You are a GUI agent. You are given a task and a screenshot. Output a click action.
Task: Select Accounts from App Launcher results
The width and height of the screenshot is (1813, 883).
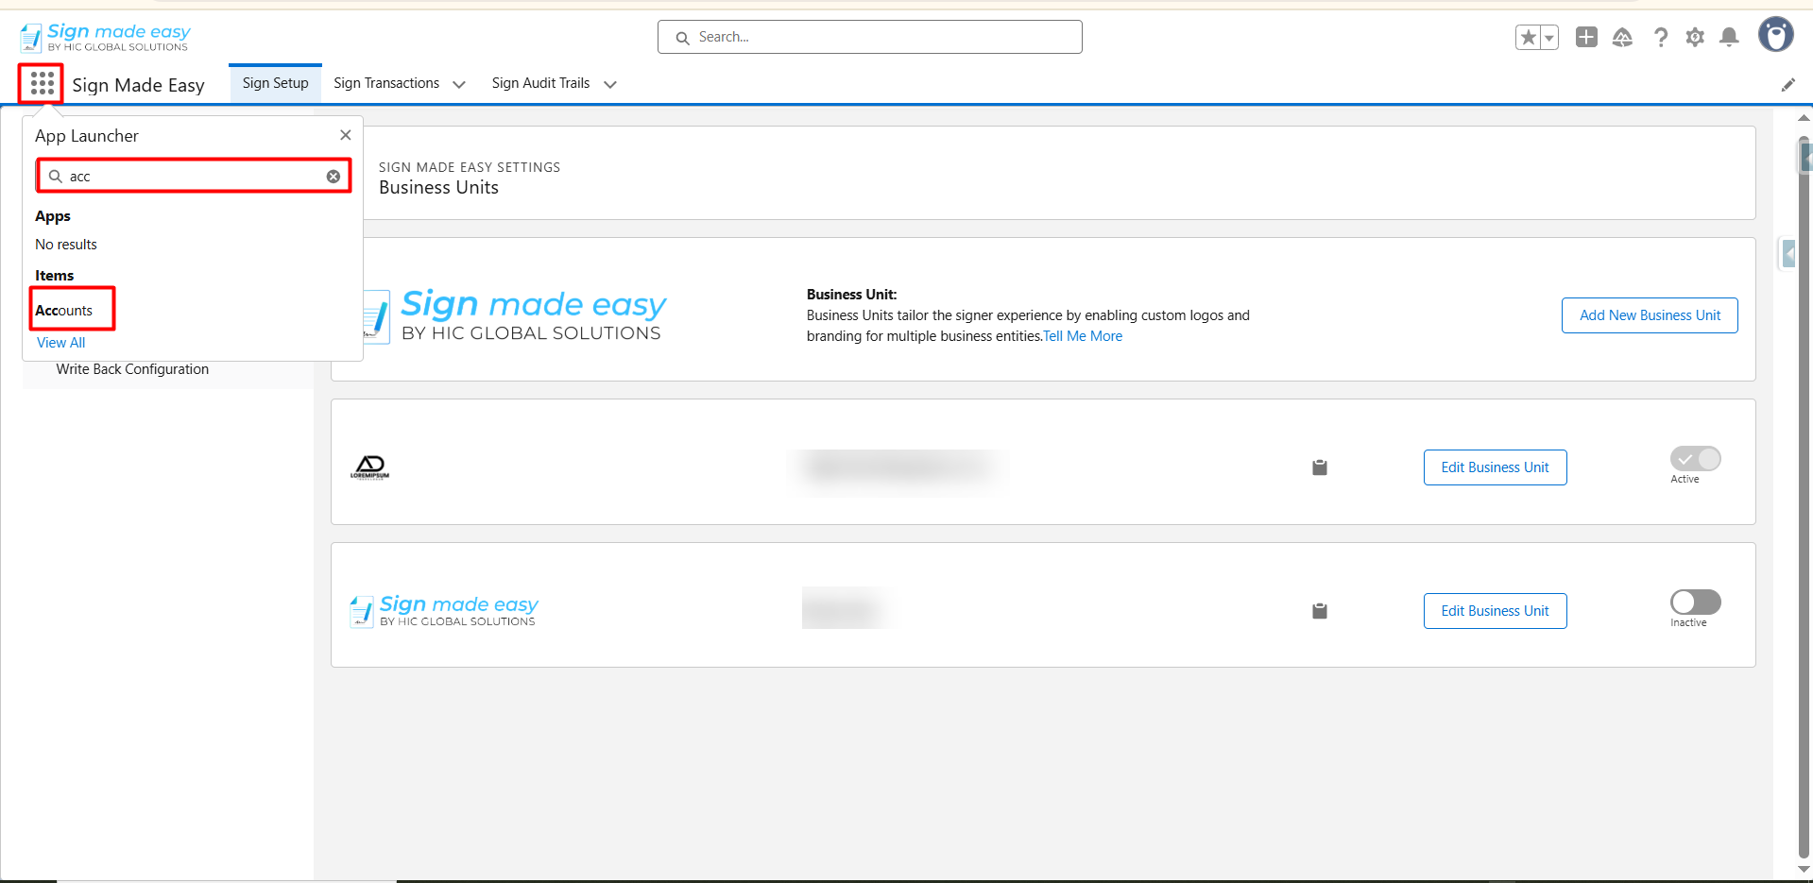(64, 311)
